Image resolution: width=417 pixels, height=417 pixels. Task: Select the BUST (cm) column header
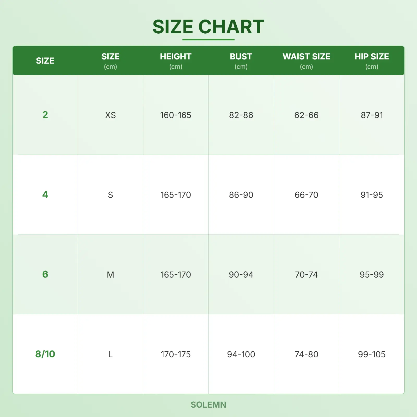pos(241,61)
